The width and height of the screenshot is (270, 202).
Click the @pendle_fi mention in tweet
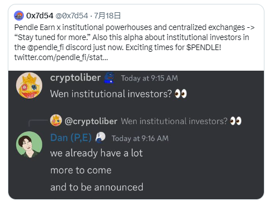tap(46, 47)
